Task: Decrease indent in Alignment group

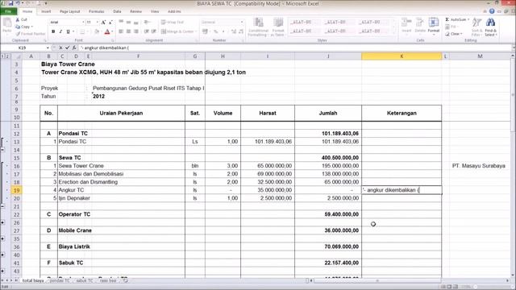Action: (147, 31)
